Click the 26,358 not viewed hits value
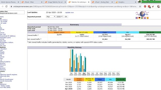Viewport: 161px width, 90px height. (x=128, y=39)
